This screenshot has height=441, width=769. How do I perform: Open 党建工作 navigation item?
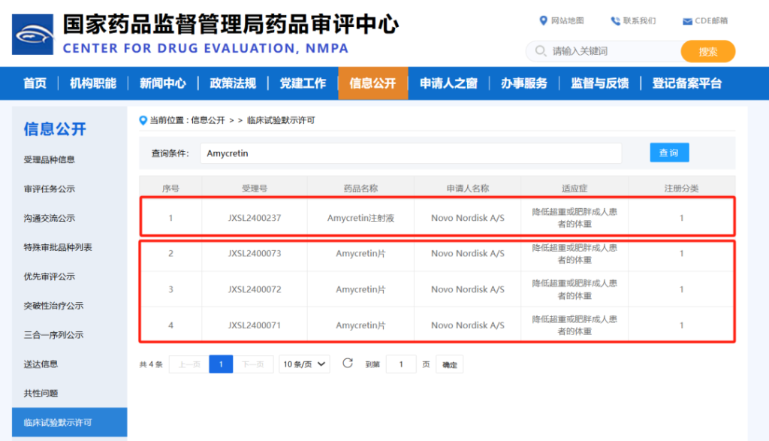[303, 83]
